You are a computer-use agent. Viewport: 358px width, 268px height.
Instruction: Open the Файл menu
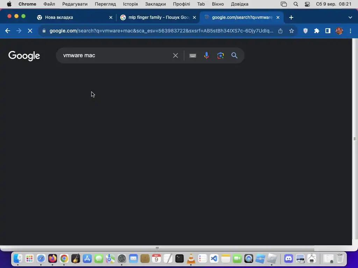tap(49, 4)
